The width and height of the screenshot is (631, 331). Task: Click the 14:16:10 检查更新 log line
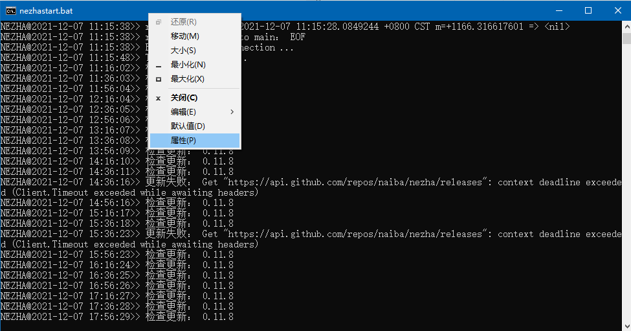116,161
